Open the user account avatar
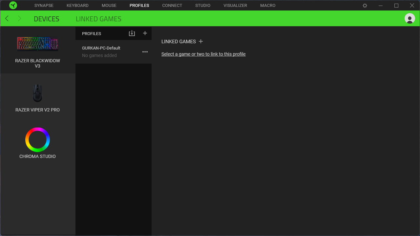 (410, 18)
